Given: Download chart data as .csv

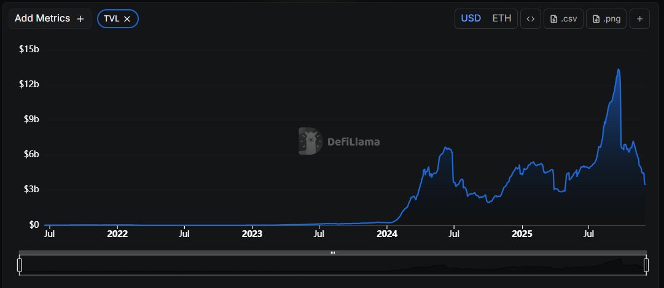Looking at the screenshot, I should [563, 19].
